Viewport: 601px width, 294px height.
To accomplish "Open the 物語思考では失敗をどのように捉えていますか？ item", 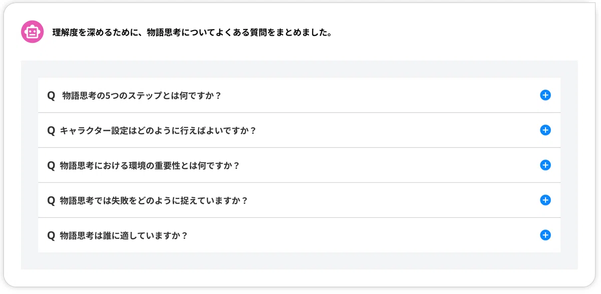I will 299,200.
